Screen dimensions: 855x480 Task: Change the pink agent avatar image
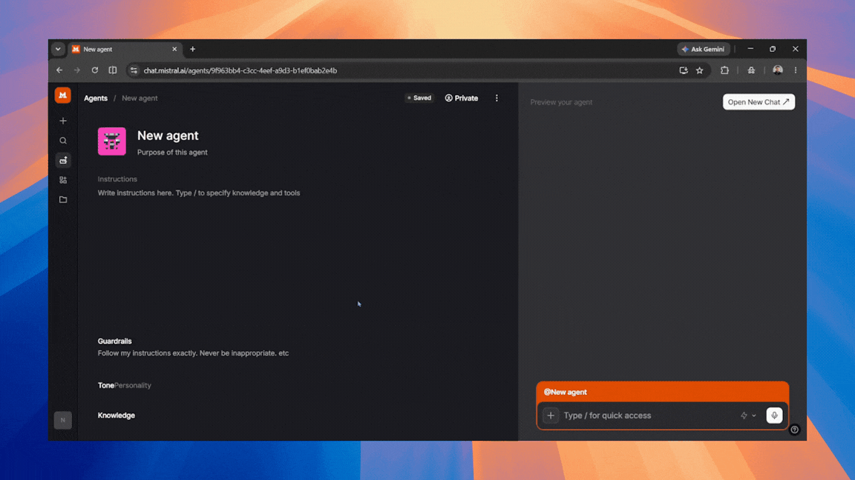112,141
